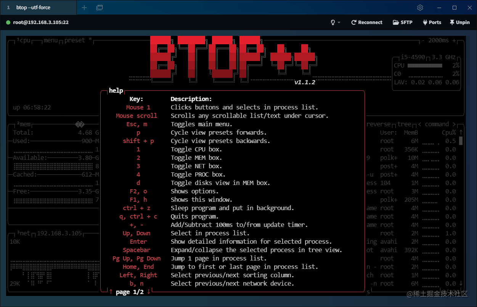
Task: Toggle tree view in process list
Action: [404, 124]
